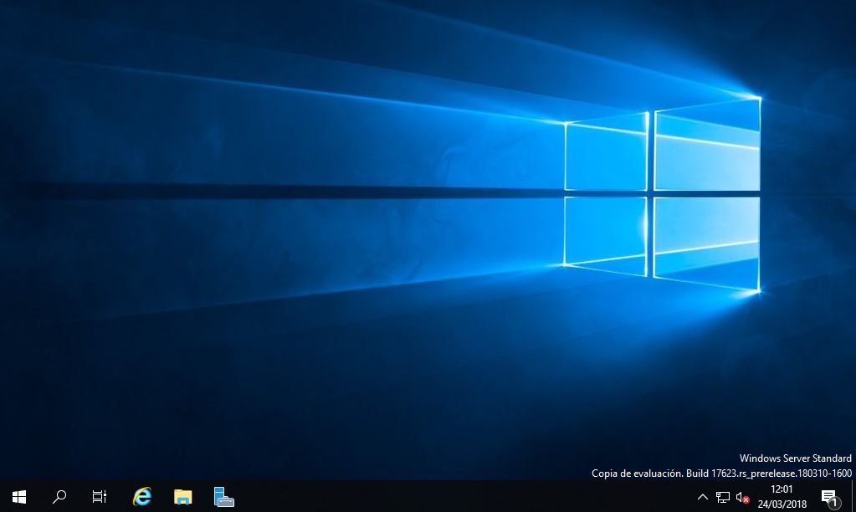Screen dimensions: 856x512
Task: Click the muted volume speaker icon
Action: tap(742, 498)
